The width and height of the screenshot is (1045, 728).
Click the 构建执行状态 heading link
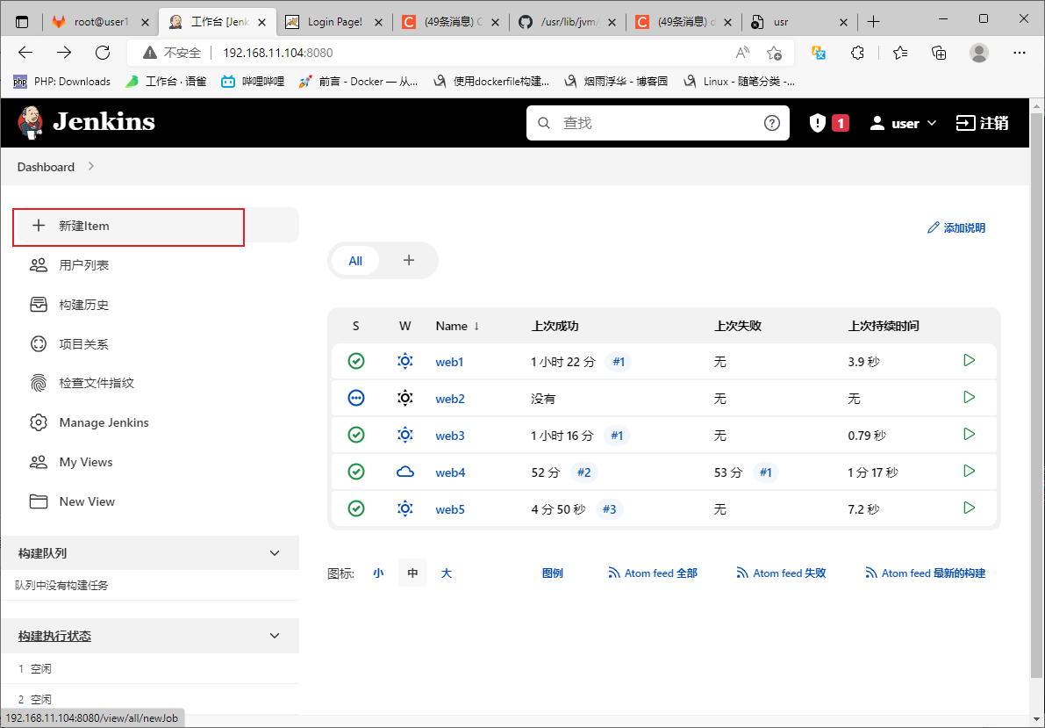pos(54,636)
